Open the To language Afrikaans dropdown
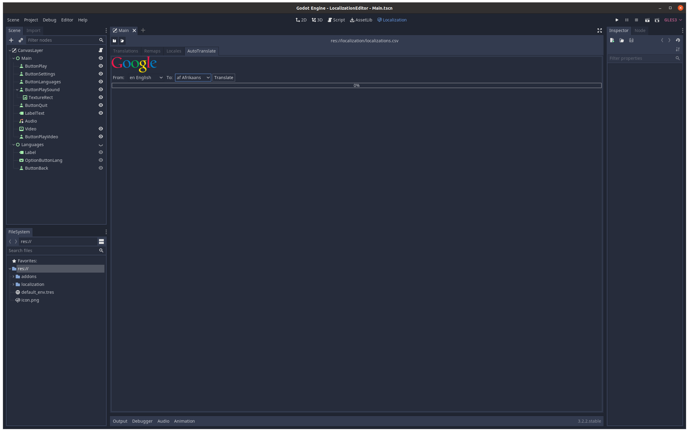The image size is (689, 432). [193, 78]
